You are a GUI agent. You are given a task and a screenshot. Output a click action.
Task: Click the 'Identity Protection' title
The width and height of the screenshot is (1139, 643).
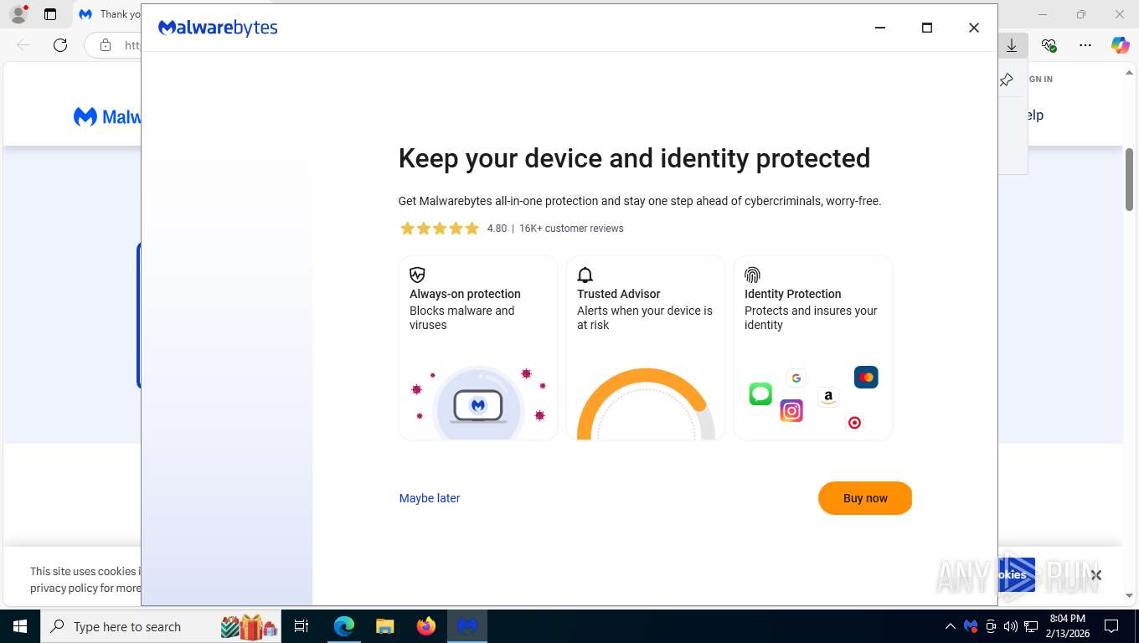(792, 294)
